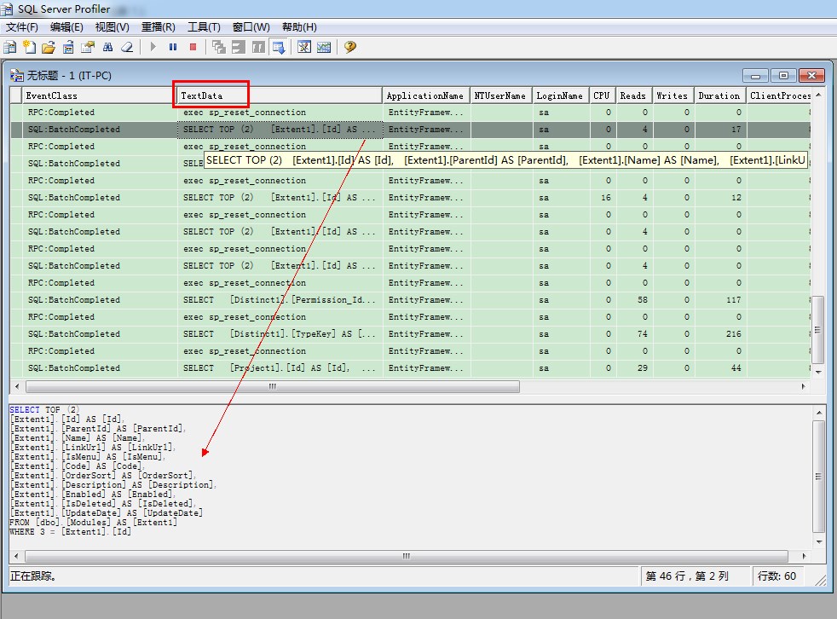Viewport: 837px width, 619px height.
Task: Launch the Performance Monitor icon
Action: click(x=324, y=48)
